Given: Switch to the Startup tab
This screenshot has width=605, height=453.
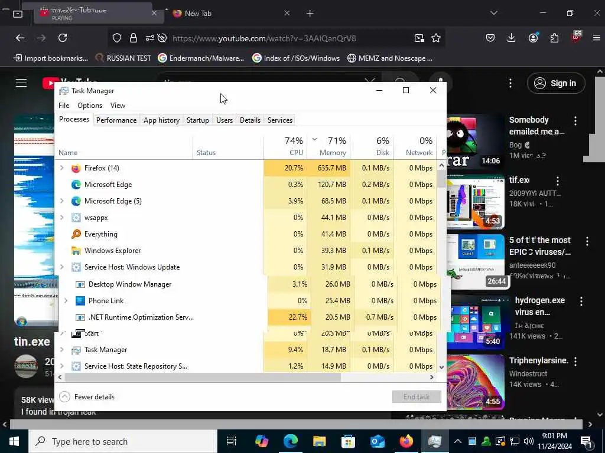Looking at the screenshot, I should 197,120.
